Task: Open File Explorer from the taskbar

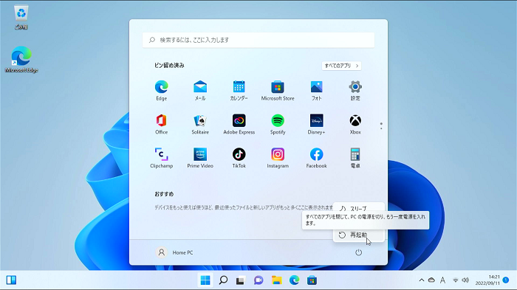Action: tap(276, 280)
